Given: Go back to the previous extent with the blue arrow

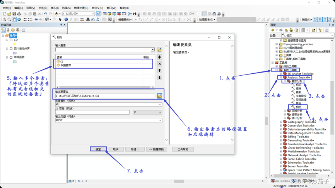Looking at the screenshot, I should 36,19.
